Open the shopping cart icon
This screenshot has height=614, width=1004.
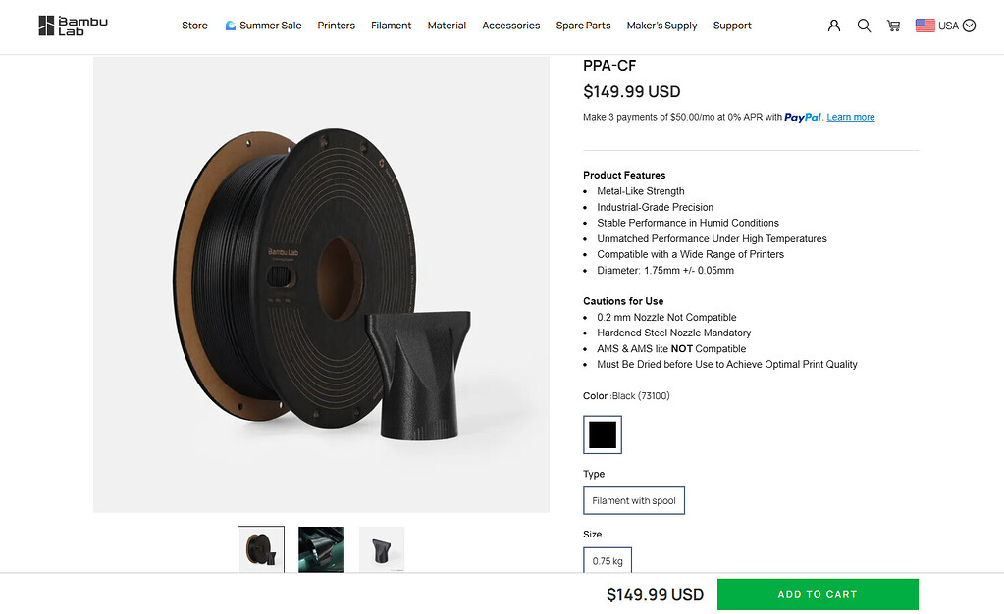click(893, 26)
